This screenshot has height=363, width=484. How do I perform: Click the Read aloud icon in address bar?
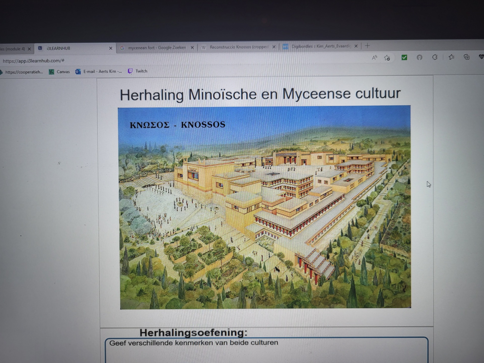point(374,58)
